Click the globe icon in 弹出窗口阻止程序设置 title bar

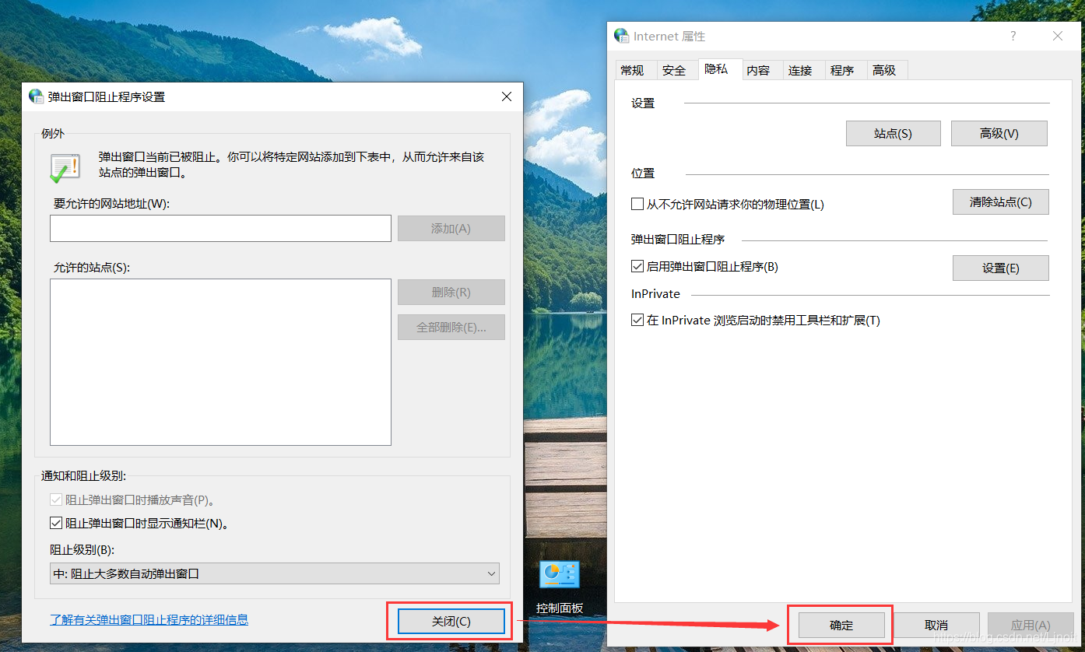[x=36, y=96]
